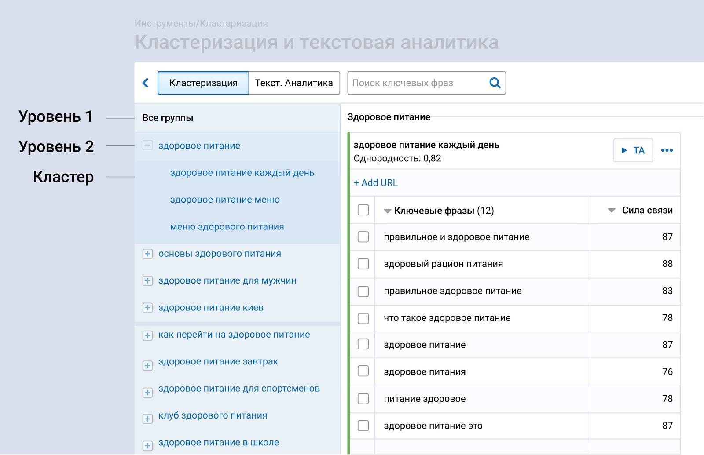This screenshot has width=704, height=455.
Task: Open the three-dots more options menu
Action: point(667,150)
